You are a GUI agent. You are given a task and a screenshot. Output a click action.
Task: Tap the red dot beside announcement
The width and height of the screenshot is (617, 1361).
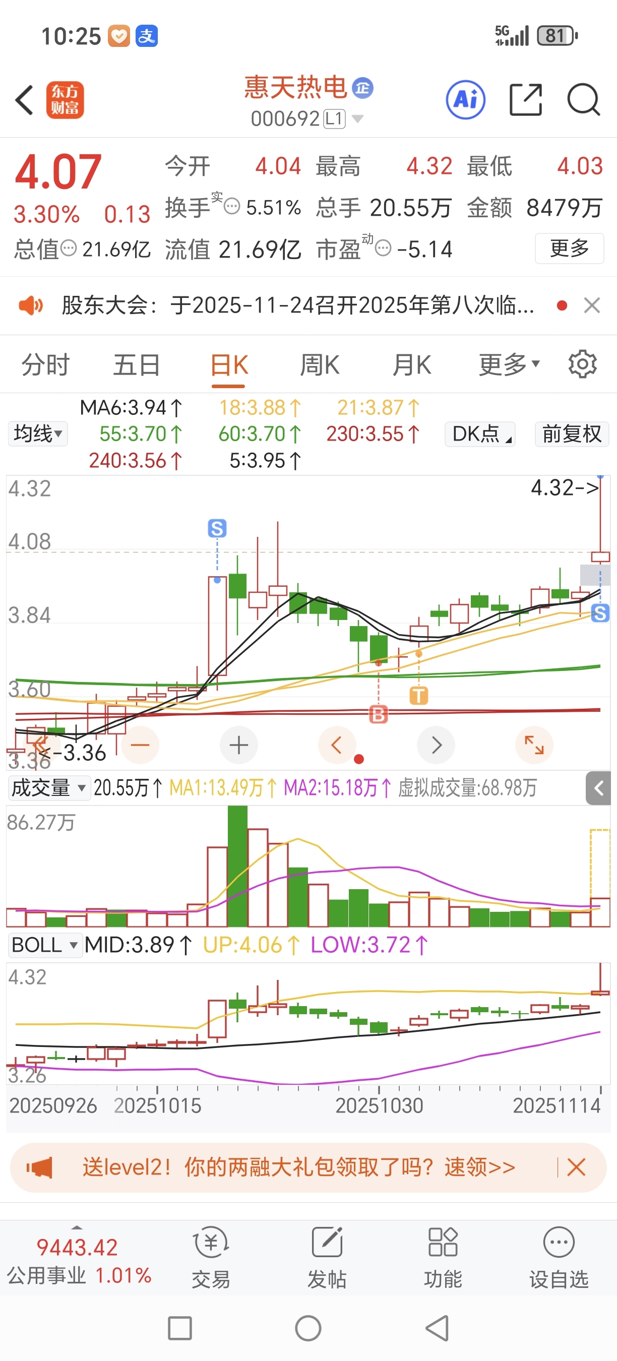[562, 305]
